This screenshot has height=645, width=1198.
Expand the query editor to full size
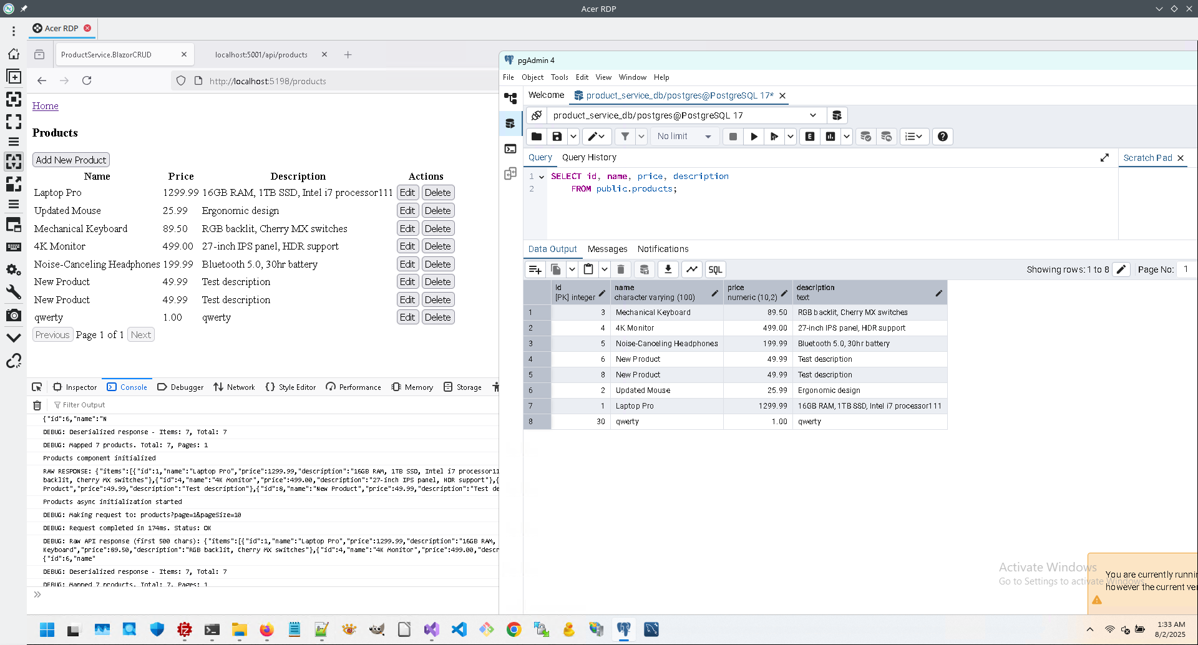point(1104,158)
